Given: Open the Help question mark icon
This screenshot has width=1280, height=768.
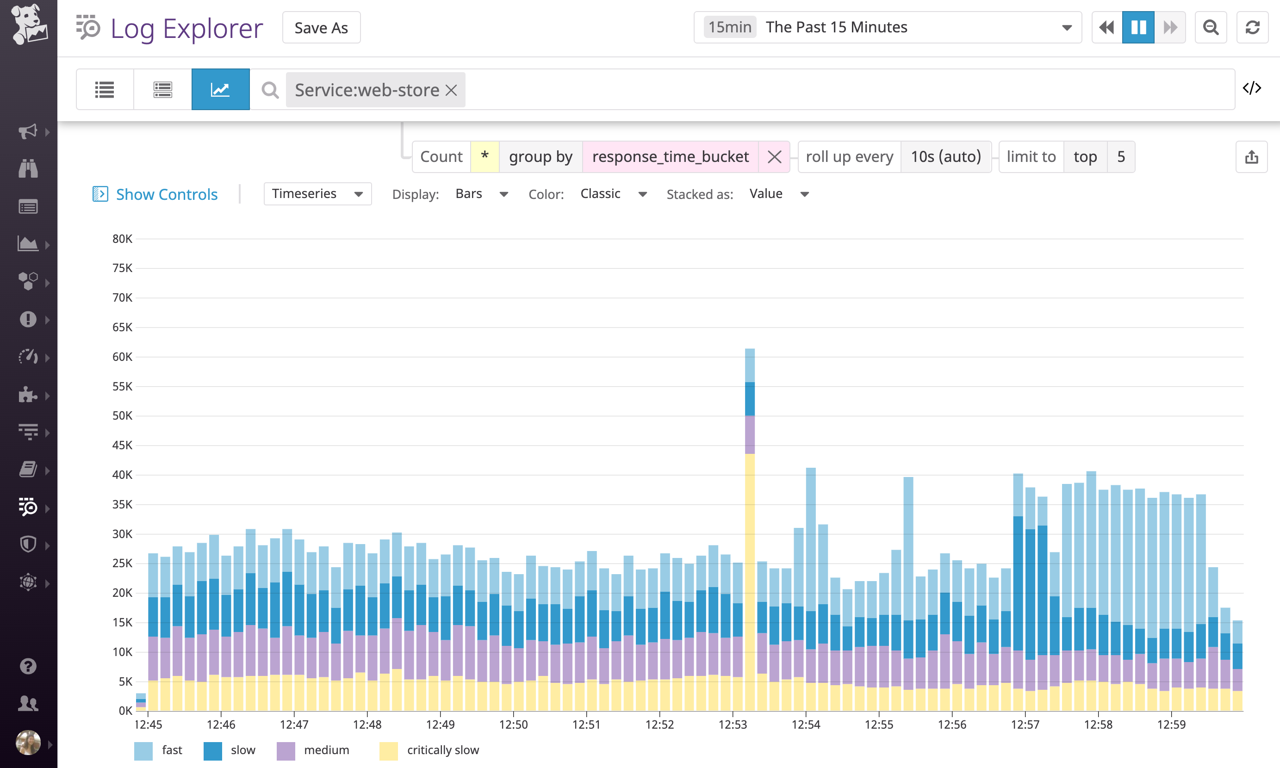Looking at the screenshot, I should coord(28,666).
